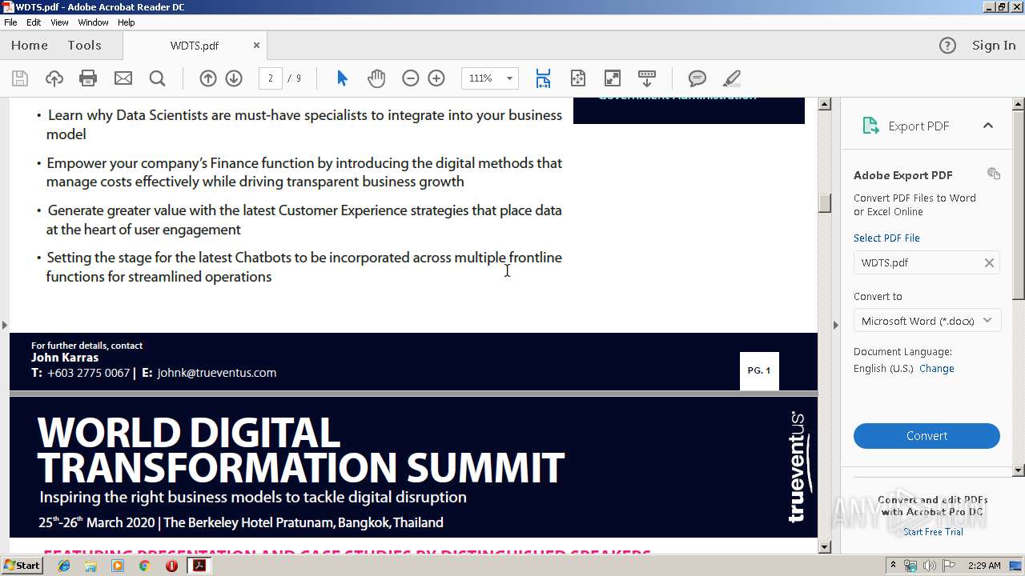Select the Highlight text pen icon
Screen dimensions: 1025x576
click(731, 78)
